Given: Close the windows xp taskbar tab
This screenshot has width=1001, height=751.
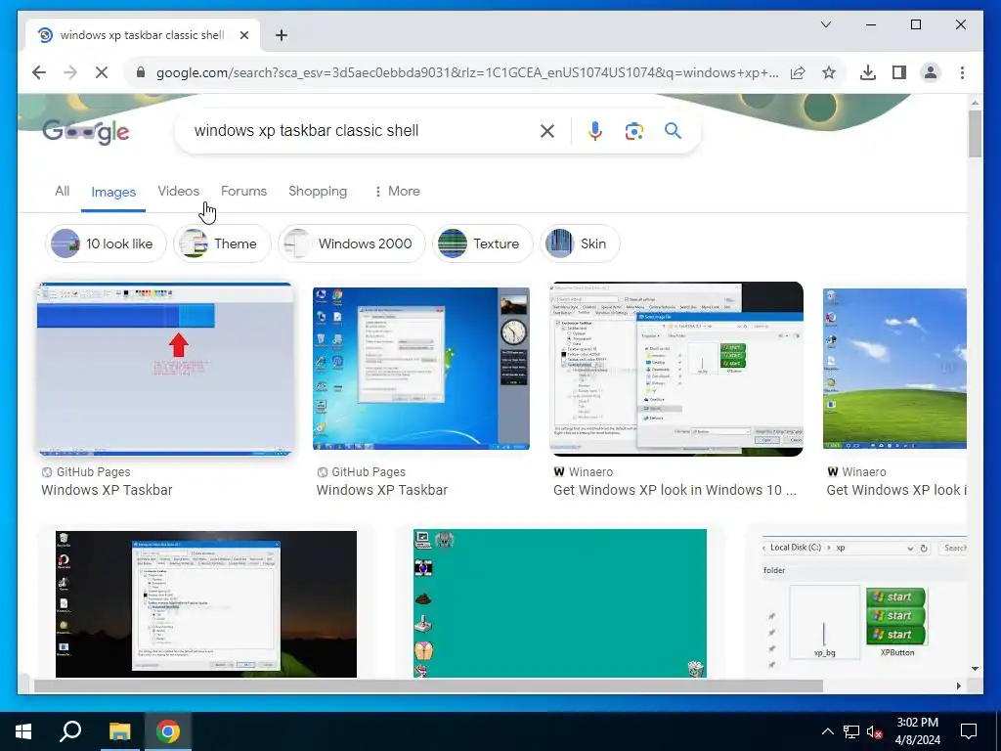Looking at the screenshot, I should (x=243, y=35).
